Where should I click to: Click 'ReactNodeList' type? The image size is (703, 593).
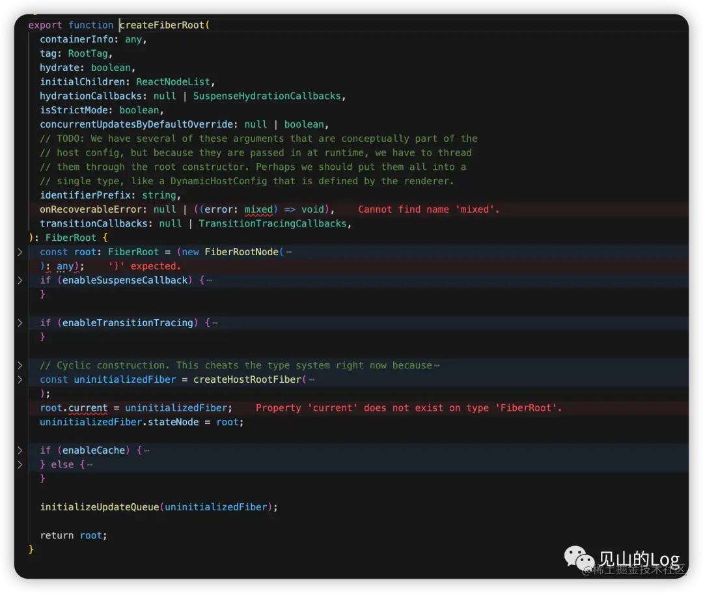[x=173, y=82]
